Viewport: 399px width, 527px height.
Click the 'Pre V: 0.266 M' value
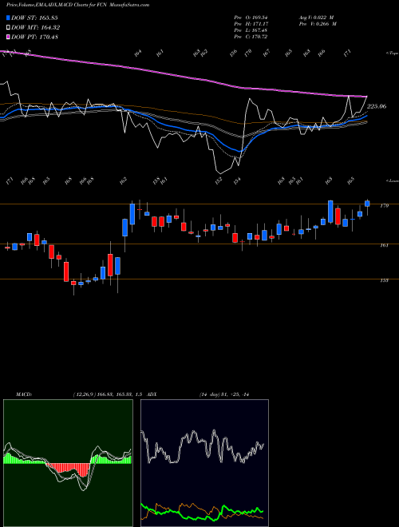coord(317,24)
